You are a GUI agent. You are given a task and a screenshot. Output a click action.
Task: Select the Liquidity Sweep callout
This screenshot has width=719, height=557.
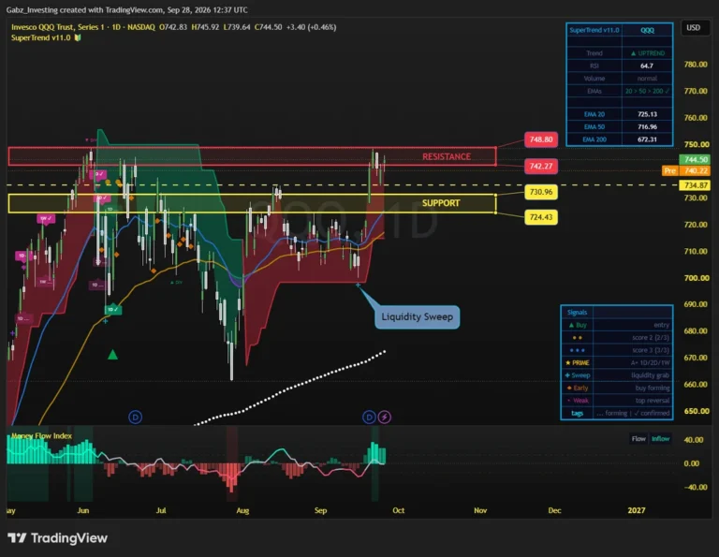click(417, 316)
